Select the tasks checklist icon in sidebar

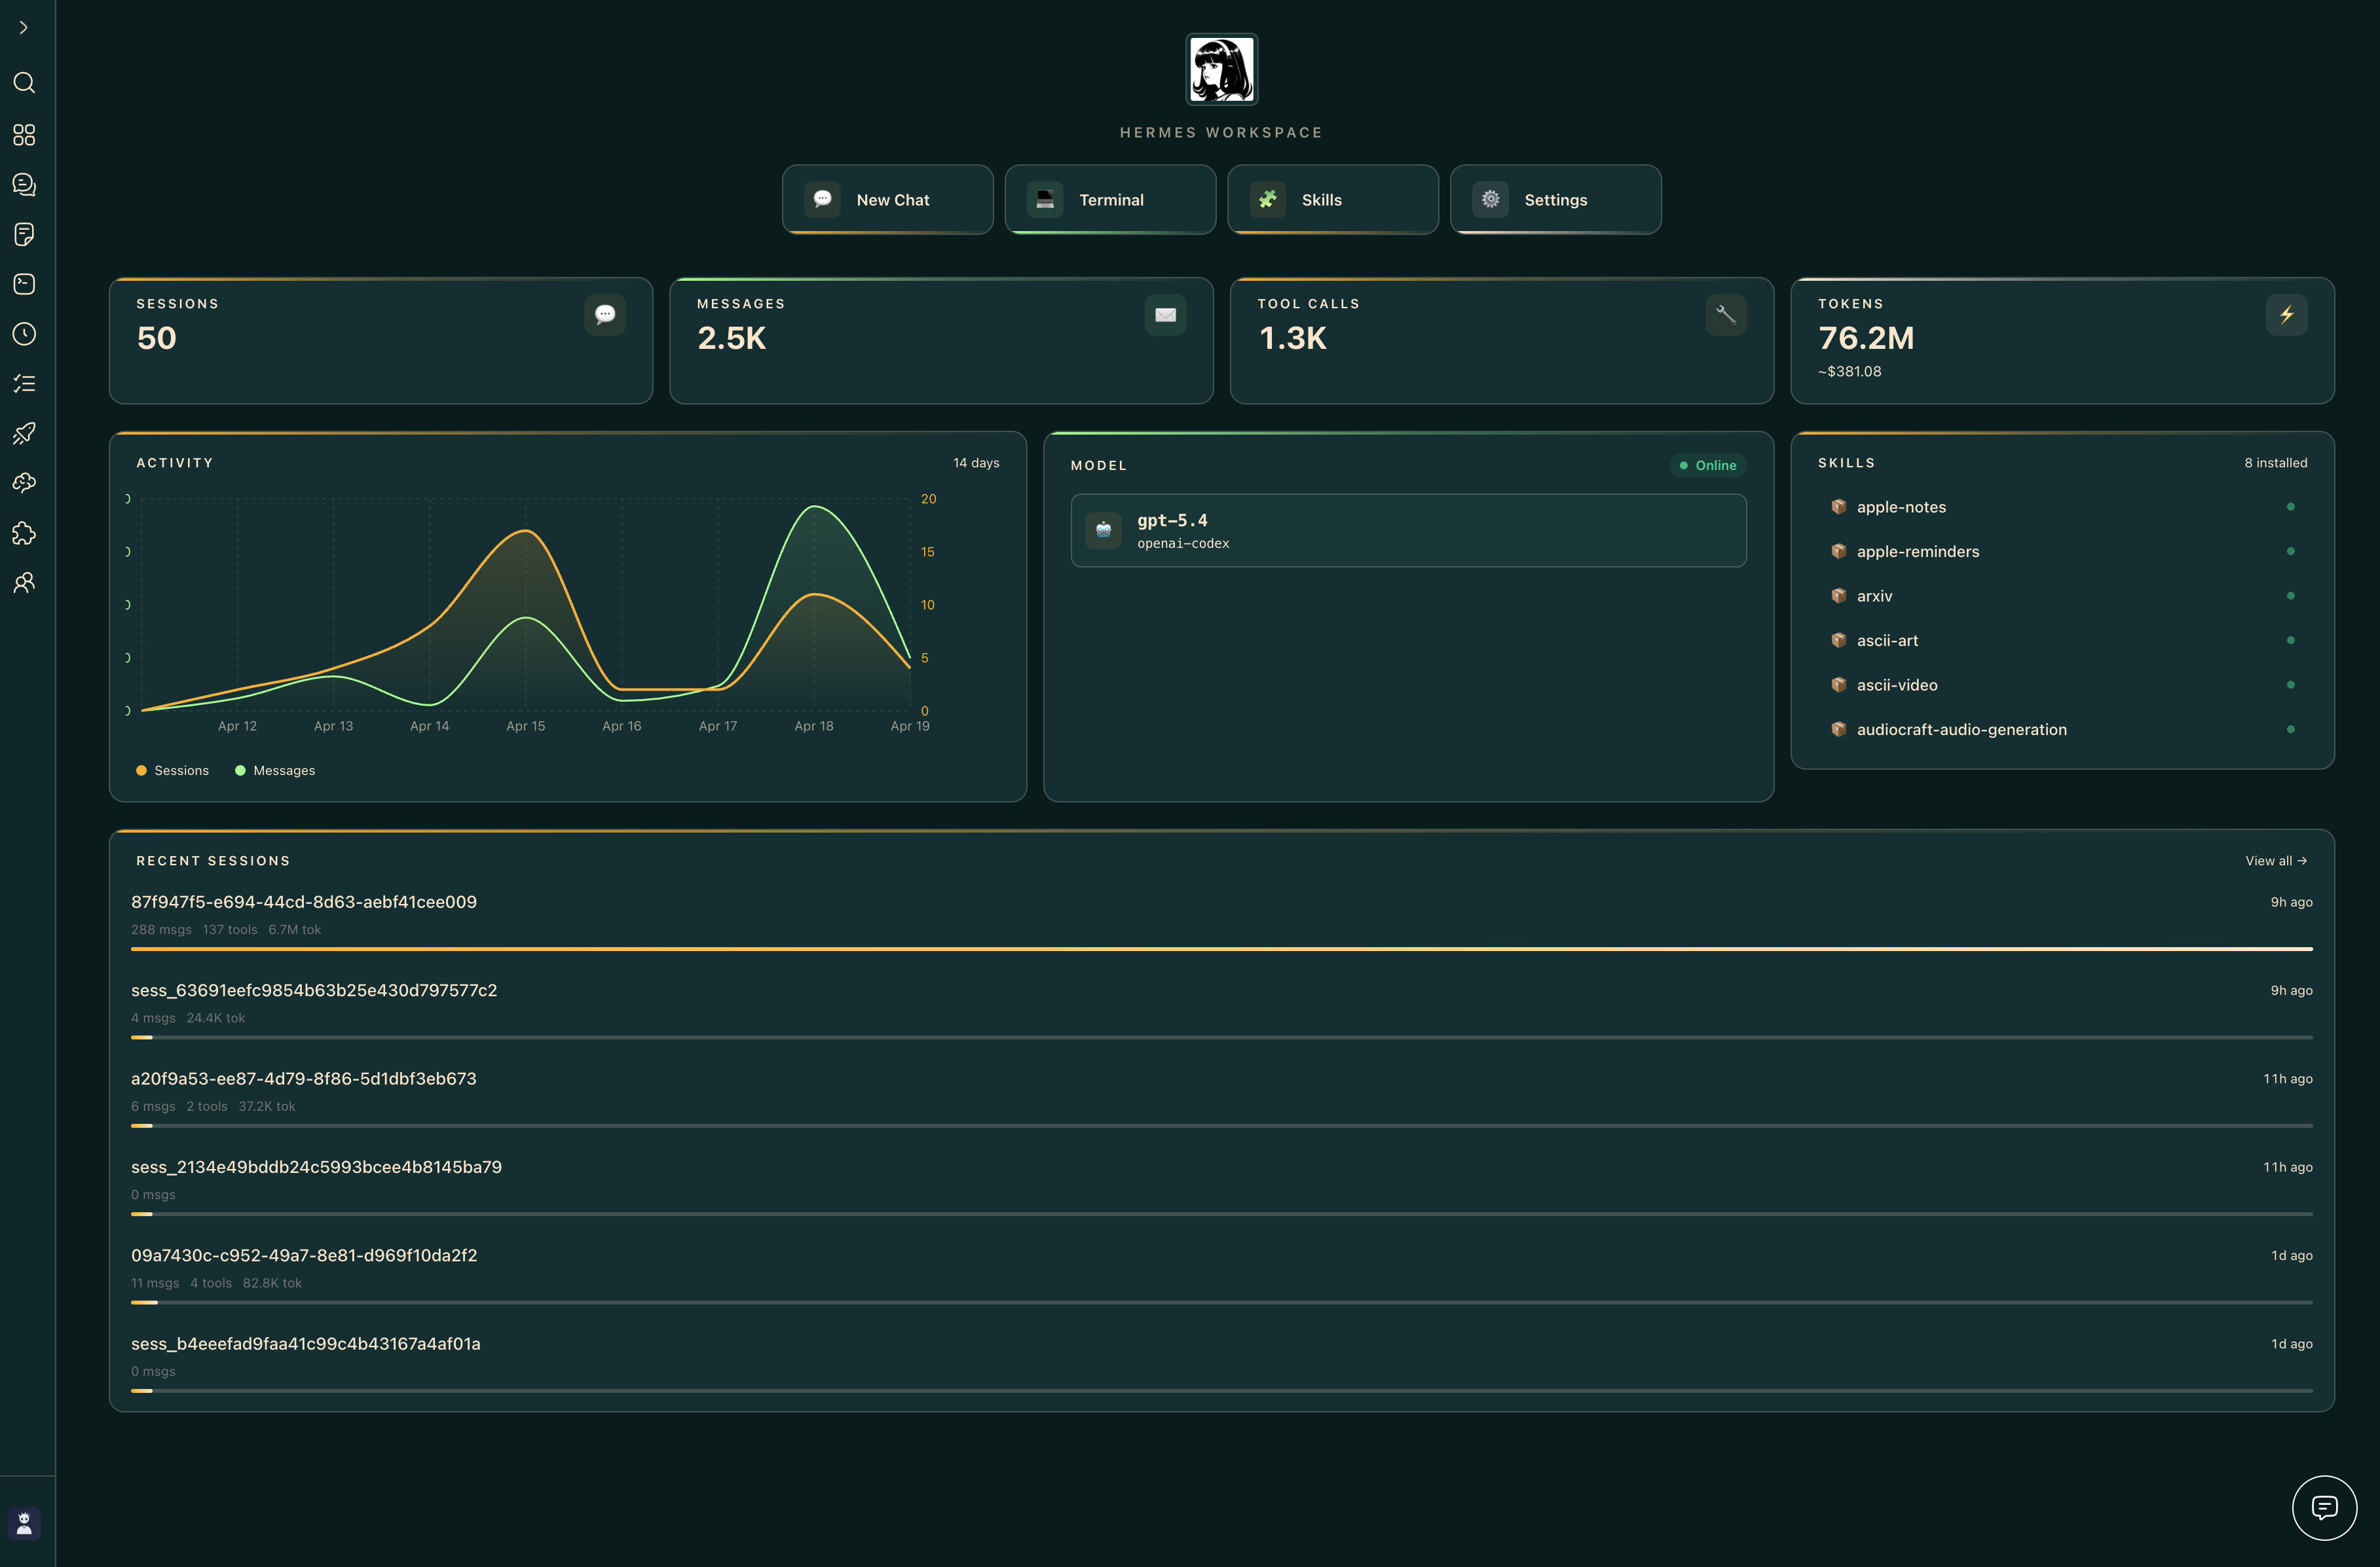click(24, 383)
